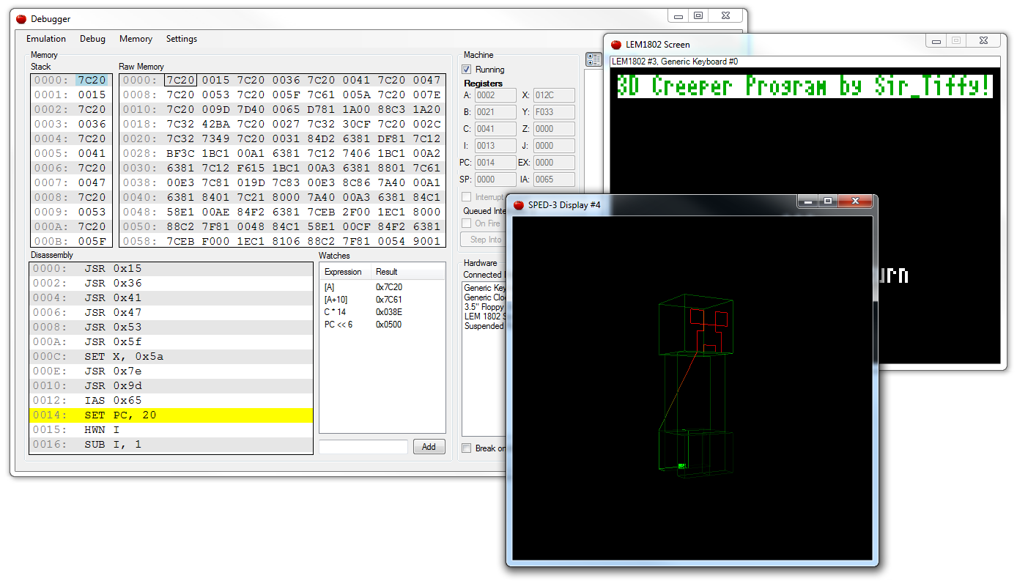Screen dimensions: 1017x581
Task: Click stack entry 0001: 0015
Action: coord(71,95)
